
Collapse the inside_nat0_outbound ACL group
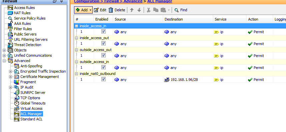[x=77, y=74]
